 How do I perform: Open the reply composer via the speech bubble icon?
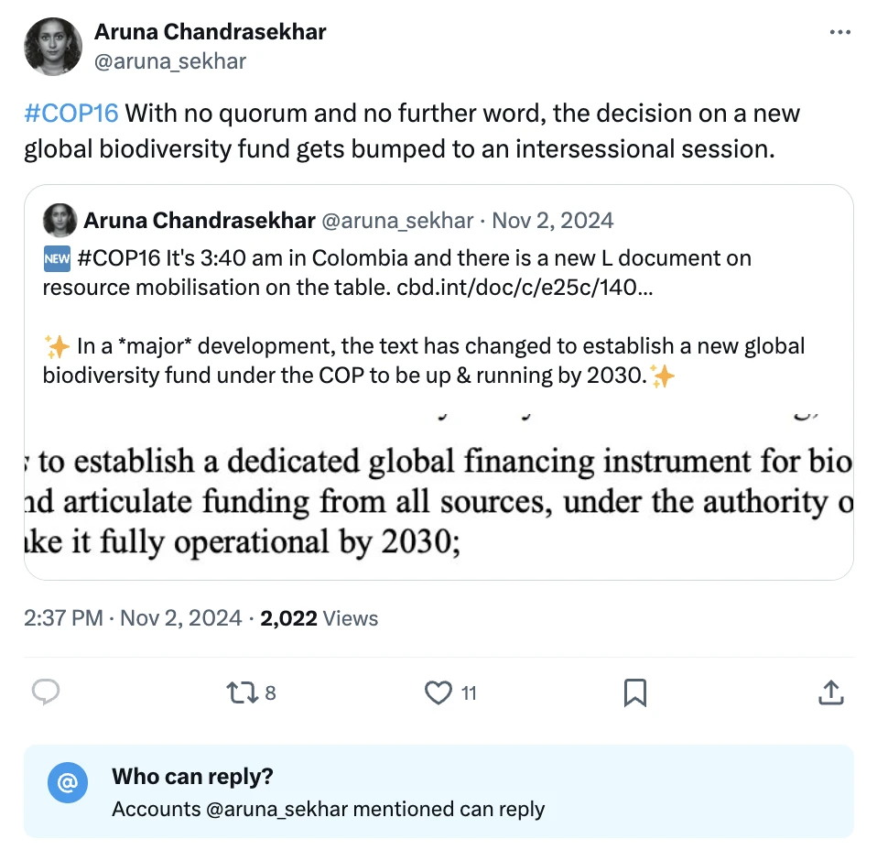(47, 693)
